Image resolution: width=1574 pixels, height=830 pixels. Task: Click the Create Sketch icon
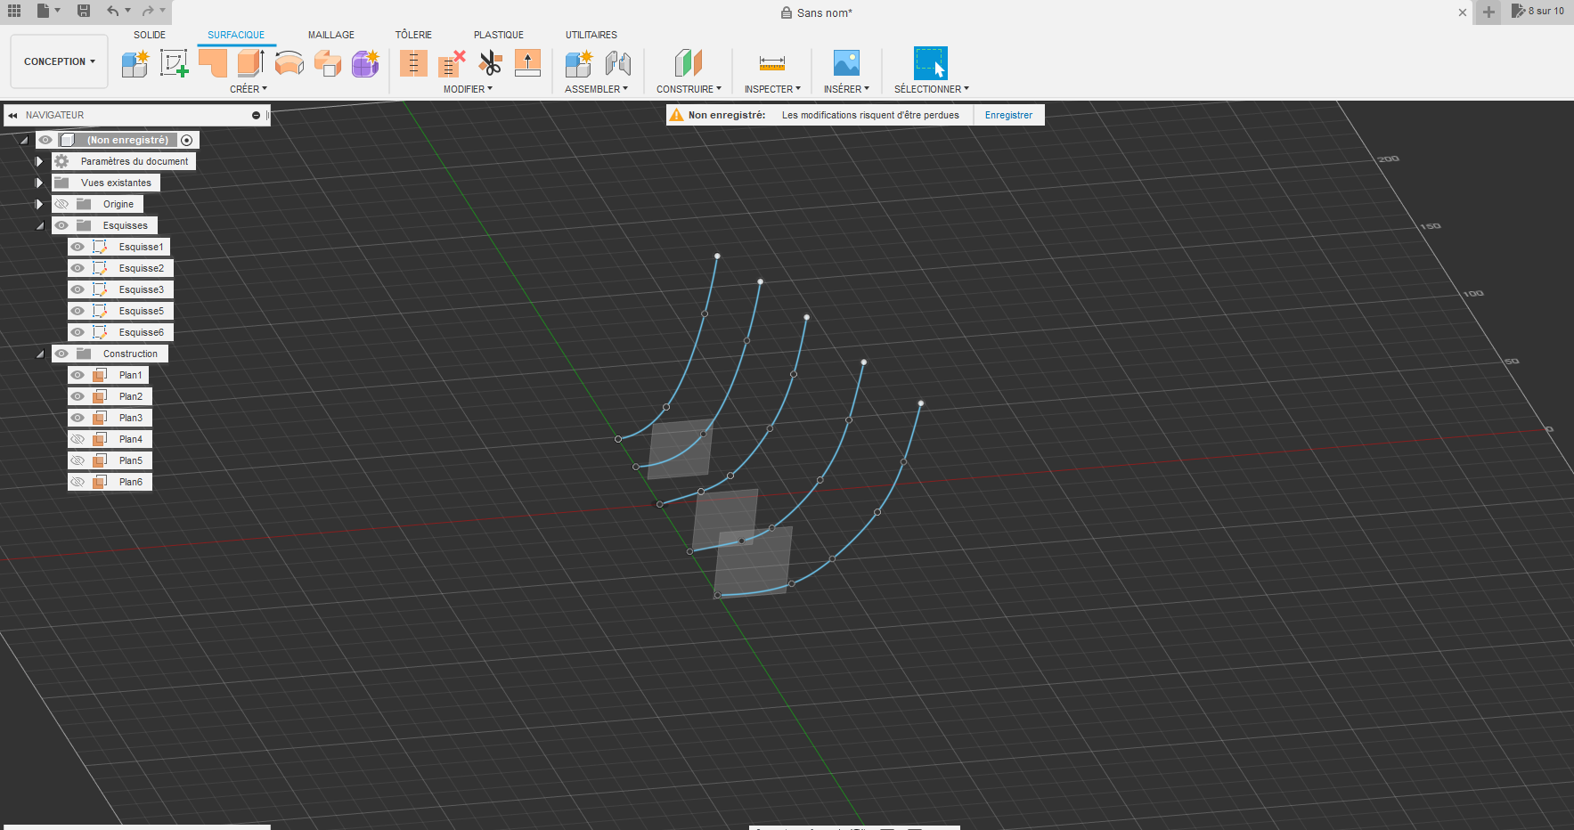(174, 63)
